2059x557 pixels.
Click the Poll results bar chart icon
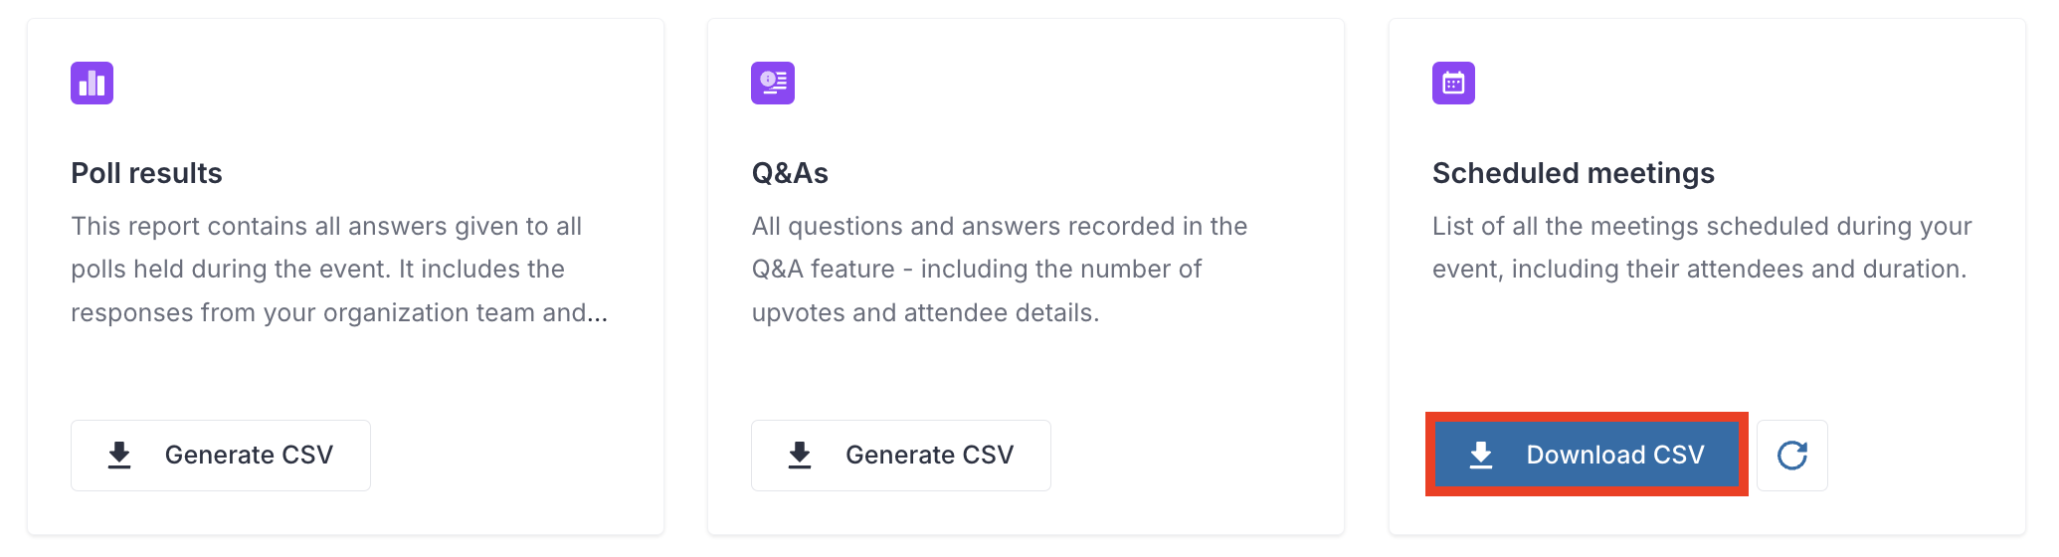(92, 83)
